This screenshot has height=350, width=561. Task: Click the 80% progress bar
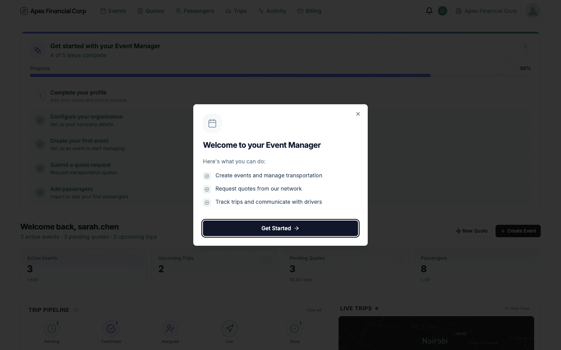pyautogui.click(x=230, y=75)
